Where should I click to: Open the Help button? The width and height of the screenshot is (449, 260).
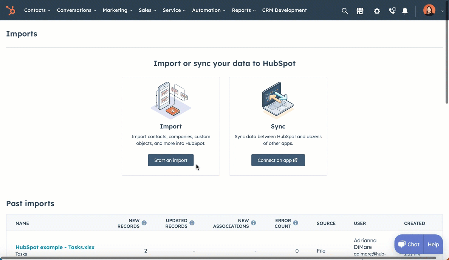[433, 244]
